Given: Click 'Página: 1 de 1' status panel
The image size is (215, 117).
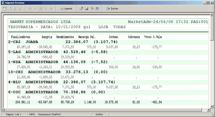Looking at the screenshot, I should click(x=13, y=114).
